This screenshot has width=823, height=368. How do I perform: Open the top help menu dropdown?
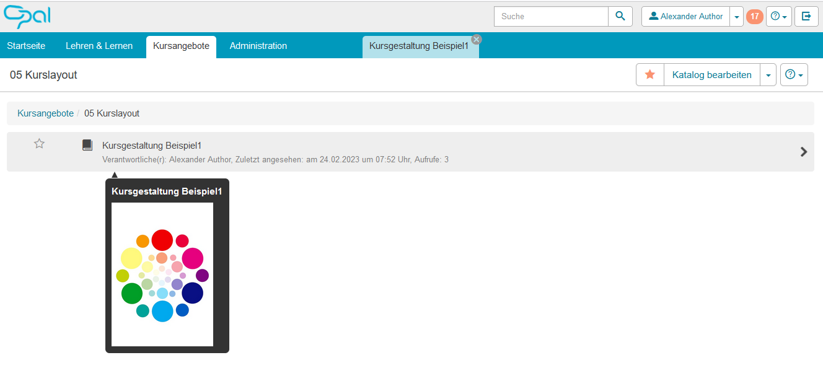pos(779,17)
